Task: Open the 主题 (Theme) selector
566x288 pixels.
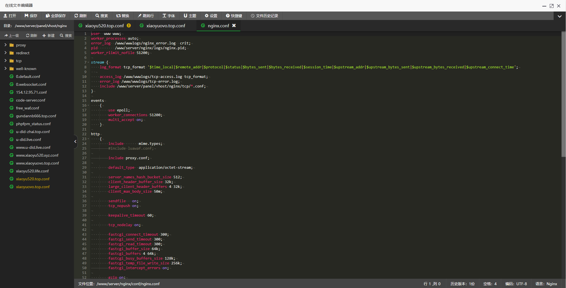Action: (190, 16)
